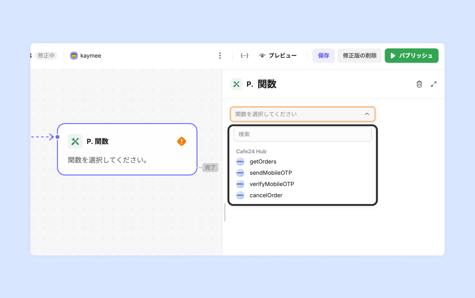Click the 保存 save button
Screen dimensions: 475x298
point(323,56)
